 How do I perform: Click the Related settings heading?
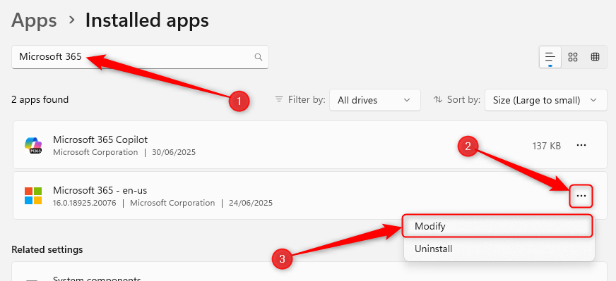pyautogui.click(x=47, y=249)
